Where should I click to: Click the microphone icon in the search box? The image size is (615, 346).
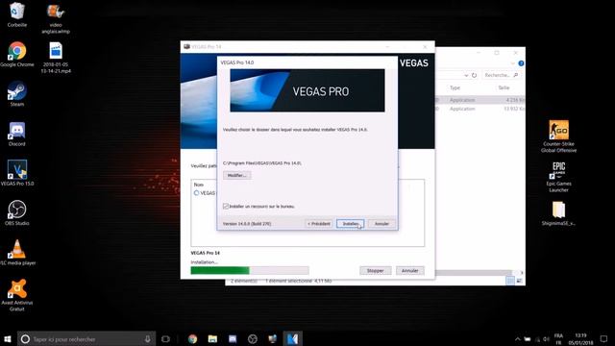click(x=147, y=339)
